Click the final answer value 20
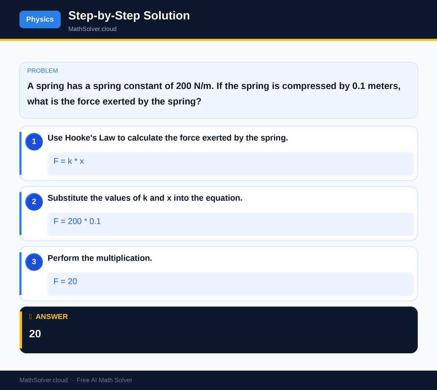 coord(35,334)
